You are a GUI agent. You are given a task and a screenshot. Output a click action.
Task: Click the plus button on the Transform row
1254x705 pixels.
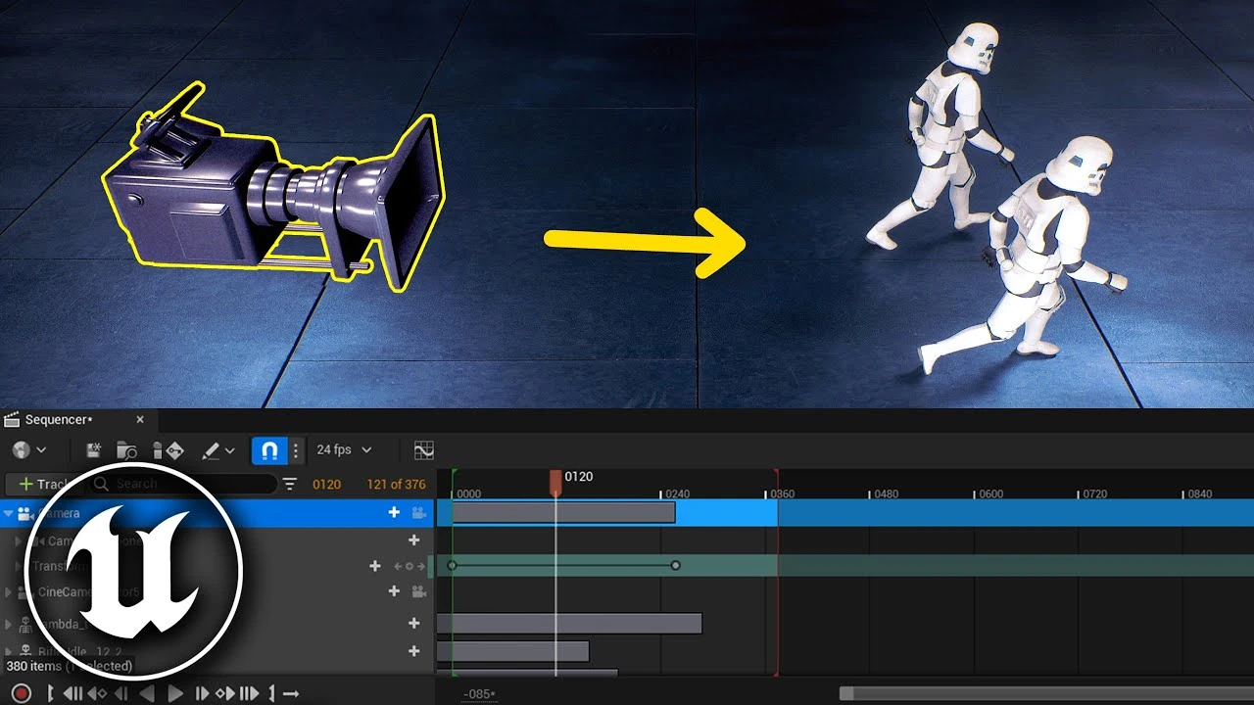[374, 566]
